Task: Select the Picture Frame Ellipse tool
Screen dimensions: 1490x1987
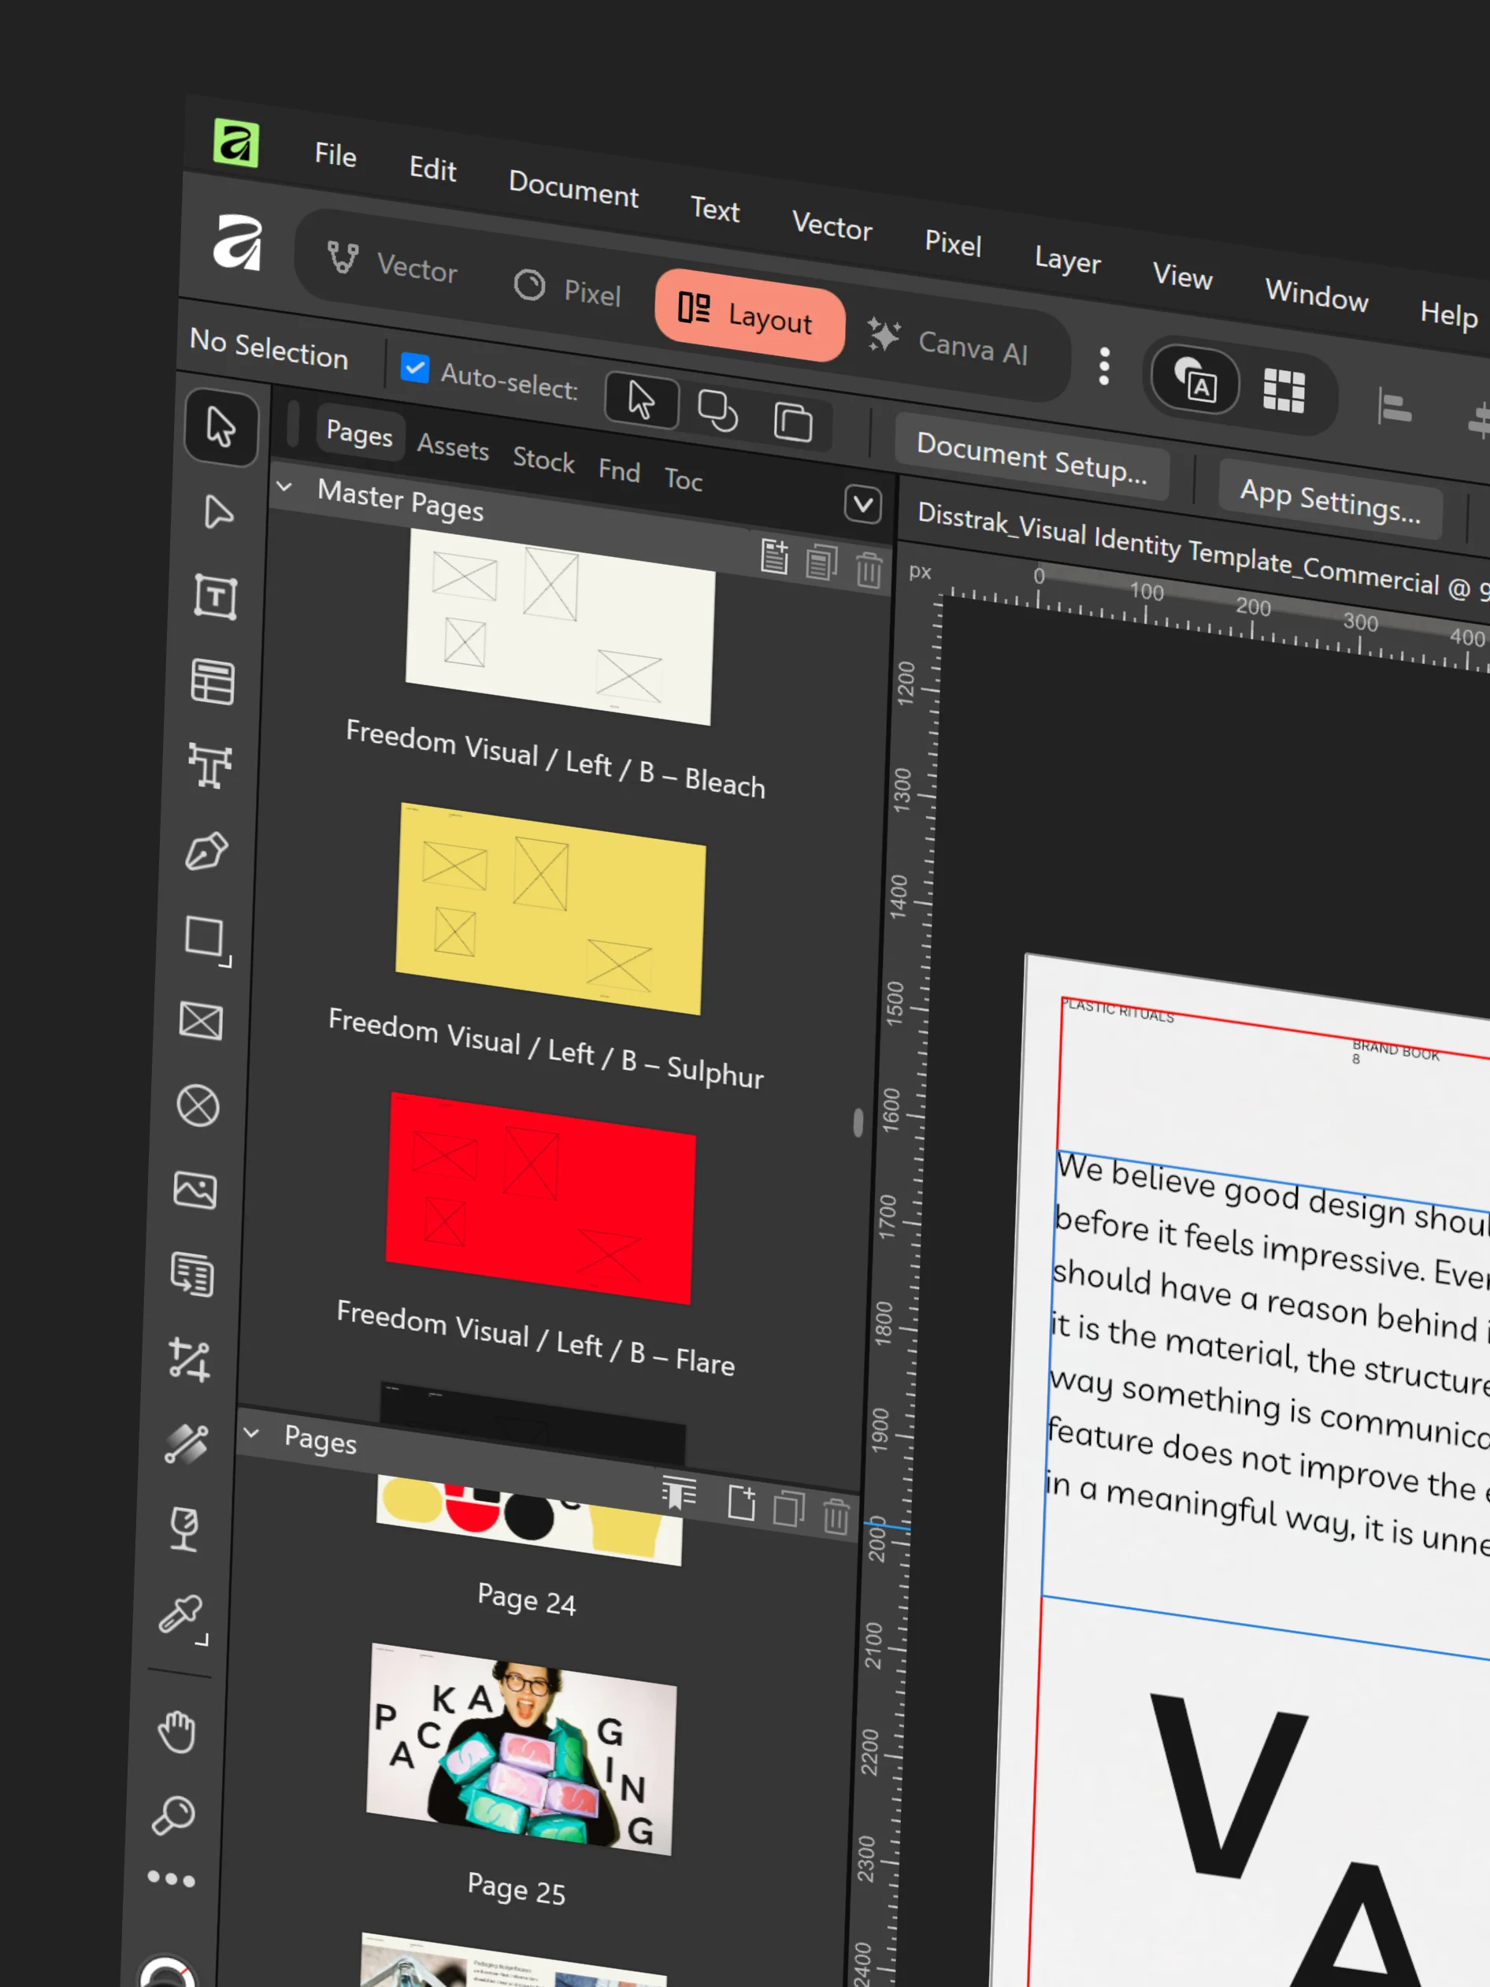Action: [198, 1106]
